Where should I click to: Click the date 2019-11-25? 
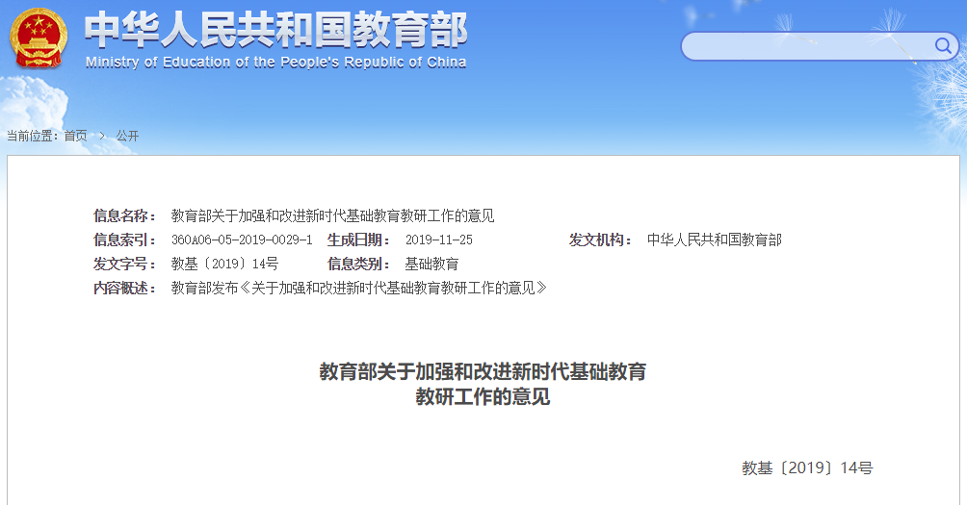(439, 240)
